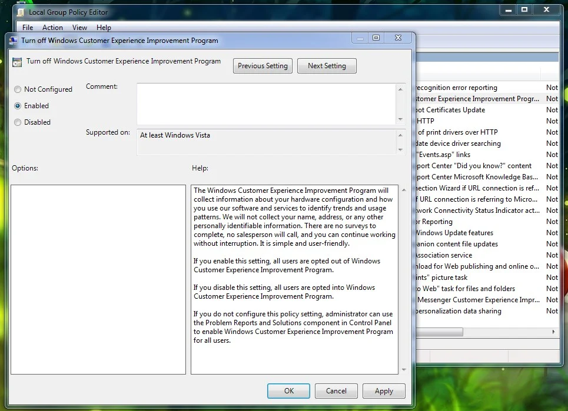
Task: Confirm with the OK button
Action: (x=289, y=391)
